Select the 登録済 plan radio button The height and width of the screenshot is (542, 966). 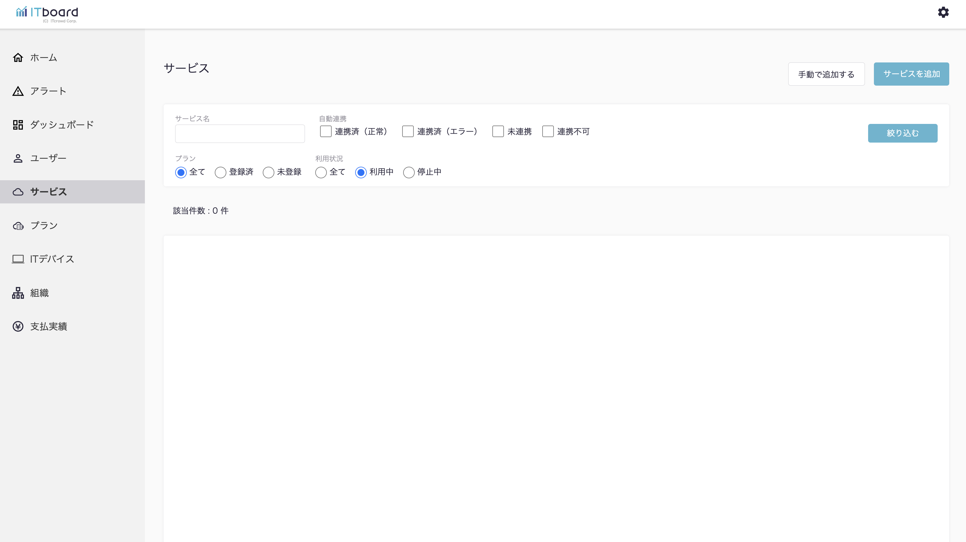[x=220, y=173]
